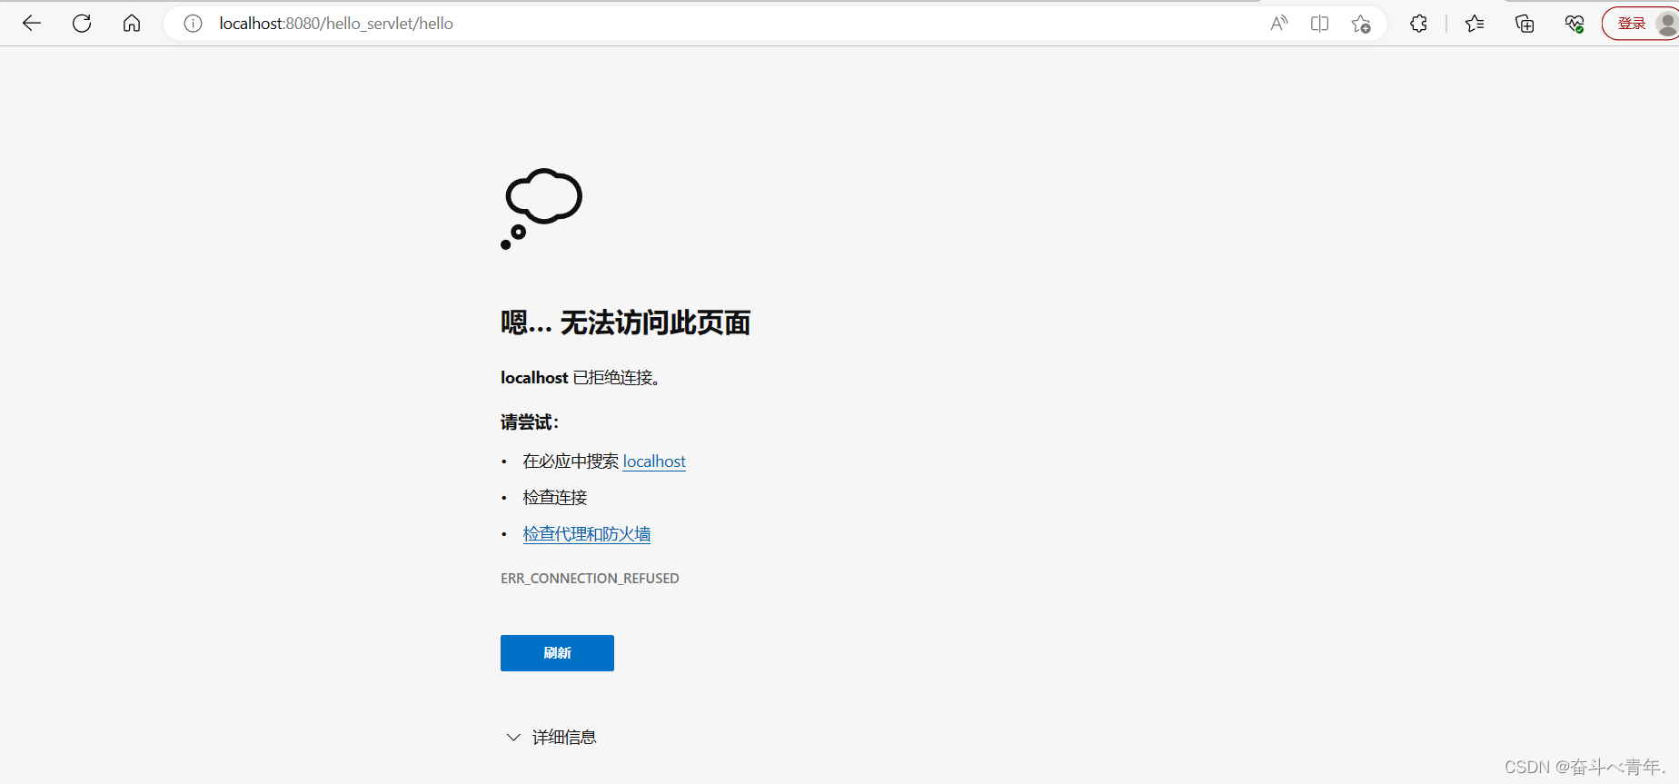The height and width of the screenshot is (784, 1679).
Task: Click the address bar URL localhost:8080/hello_servlet/hello
Action: [336, 24]
